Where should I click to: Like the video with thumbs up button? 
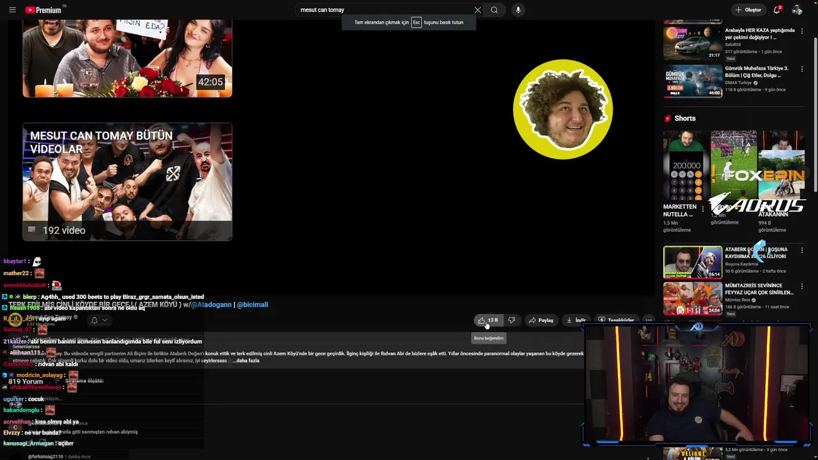click(481, 320)
